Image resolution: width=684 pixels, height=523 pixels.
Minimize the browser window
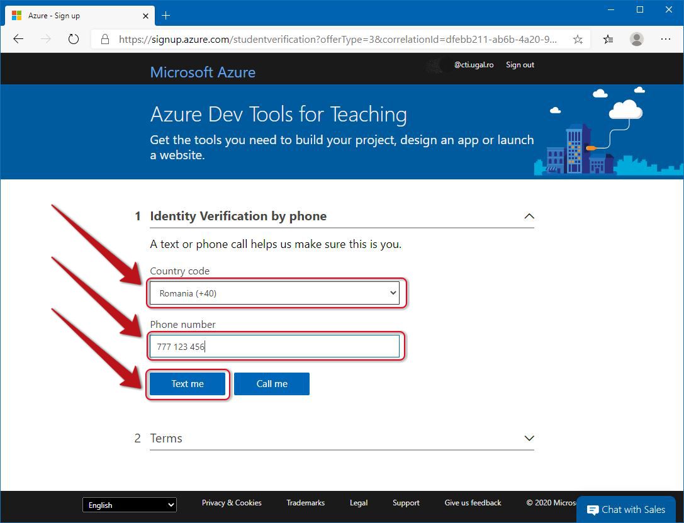611,9
